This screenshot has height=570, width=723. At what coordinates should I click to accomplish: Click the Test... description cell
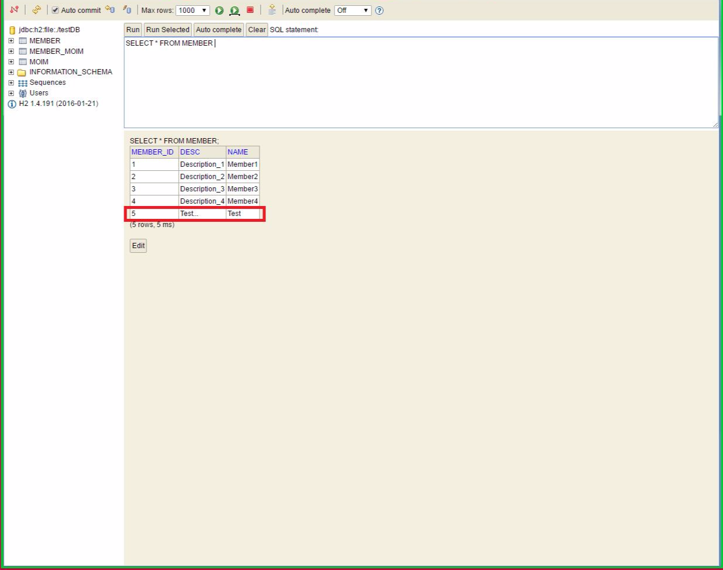pyautogui.click(x=202, y=214)
